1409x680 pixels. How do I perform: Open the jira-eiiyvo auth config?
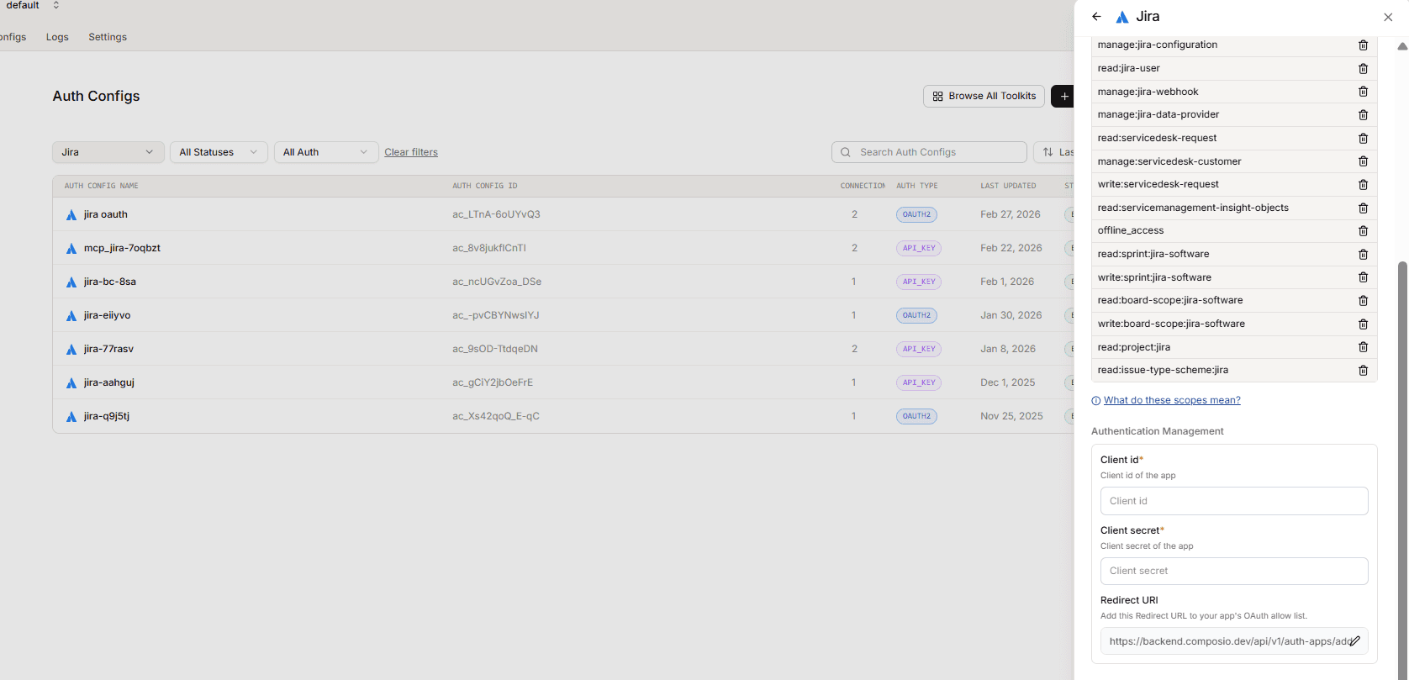pyautogui.click(x=562, y=315)
